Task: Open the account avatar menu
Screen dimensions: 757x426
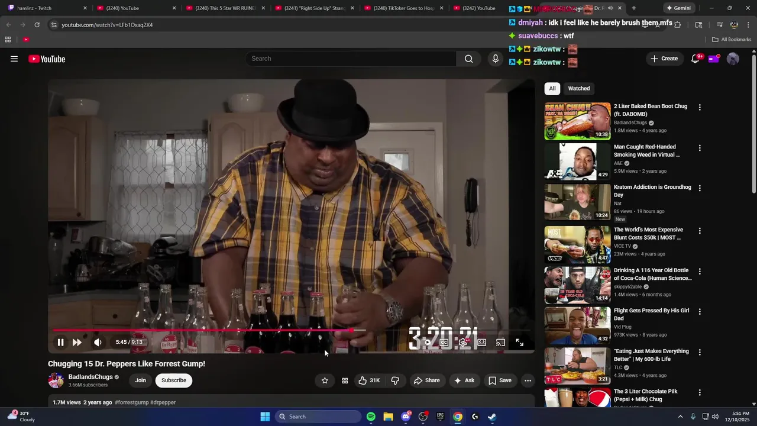Action: tap(733, 59)
